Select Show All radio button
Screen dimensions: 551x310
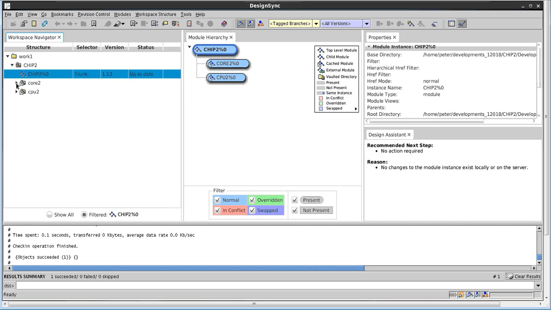[x=50, y=214]
